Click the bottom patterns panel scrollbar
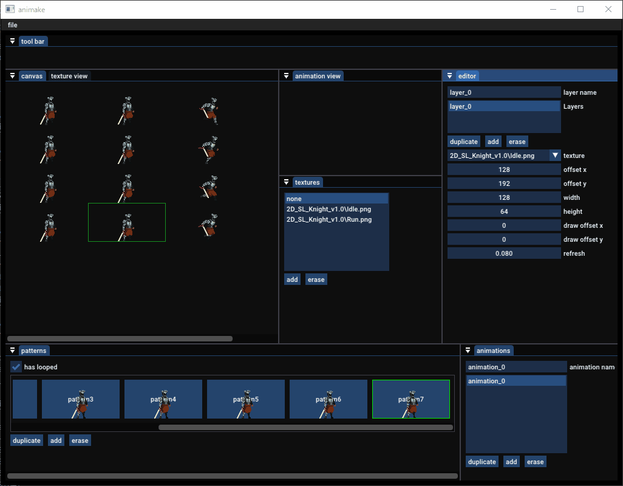 click(233, 476)
